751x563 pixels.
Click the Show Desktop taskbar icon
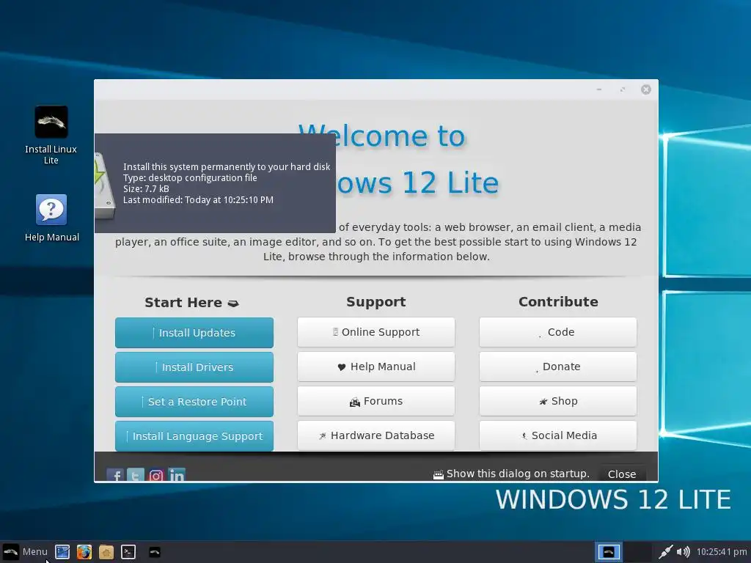click(x=62, y=552)
